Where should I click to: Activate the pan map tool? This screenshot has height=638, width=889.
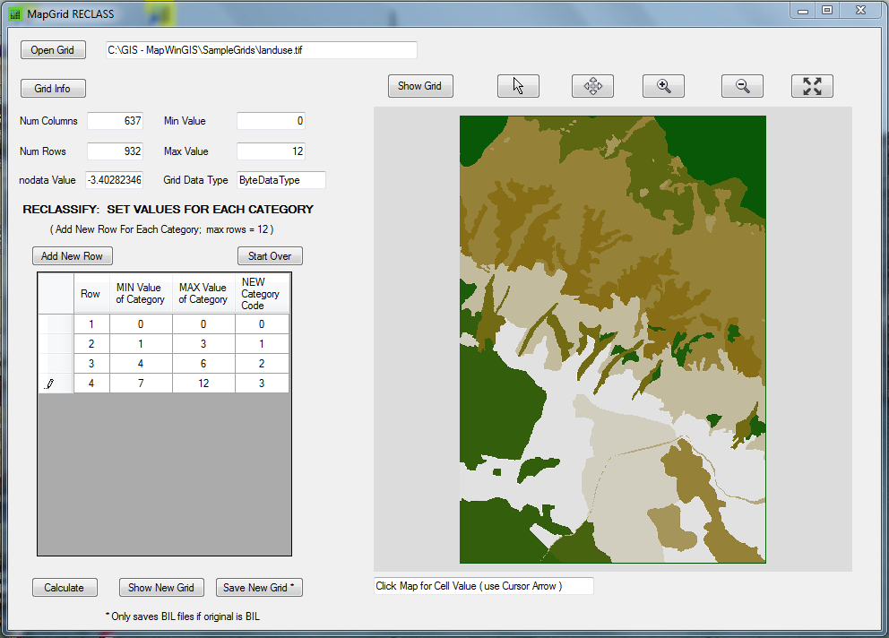[x=592, y=86]
